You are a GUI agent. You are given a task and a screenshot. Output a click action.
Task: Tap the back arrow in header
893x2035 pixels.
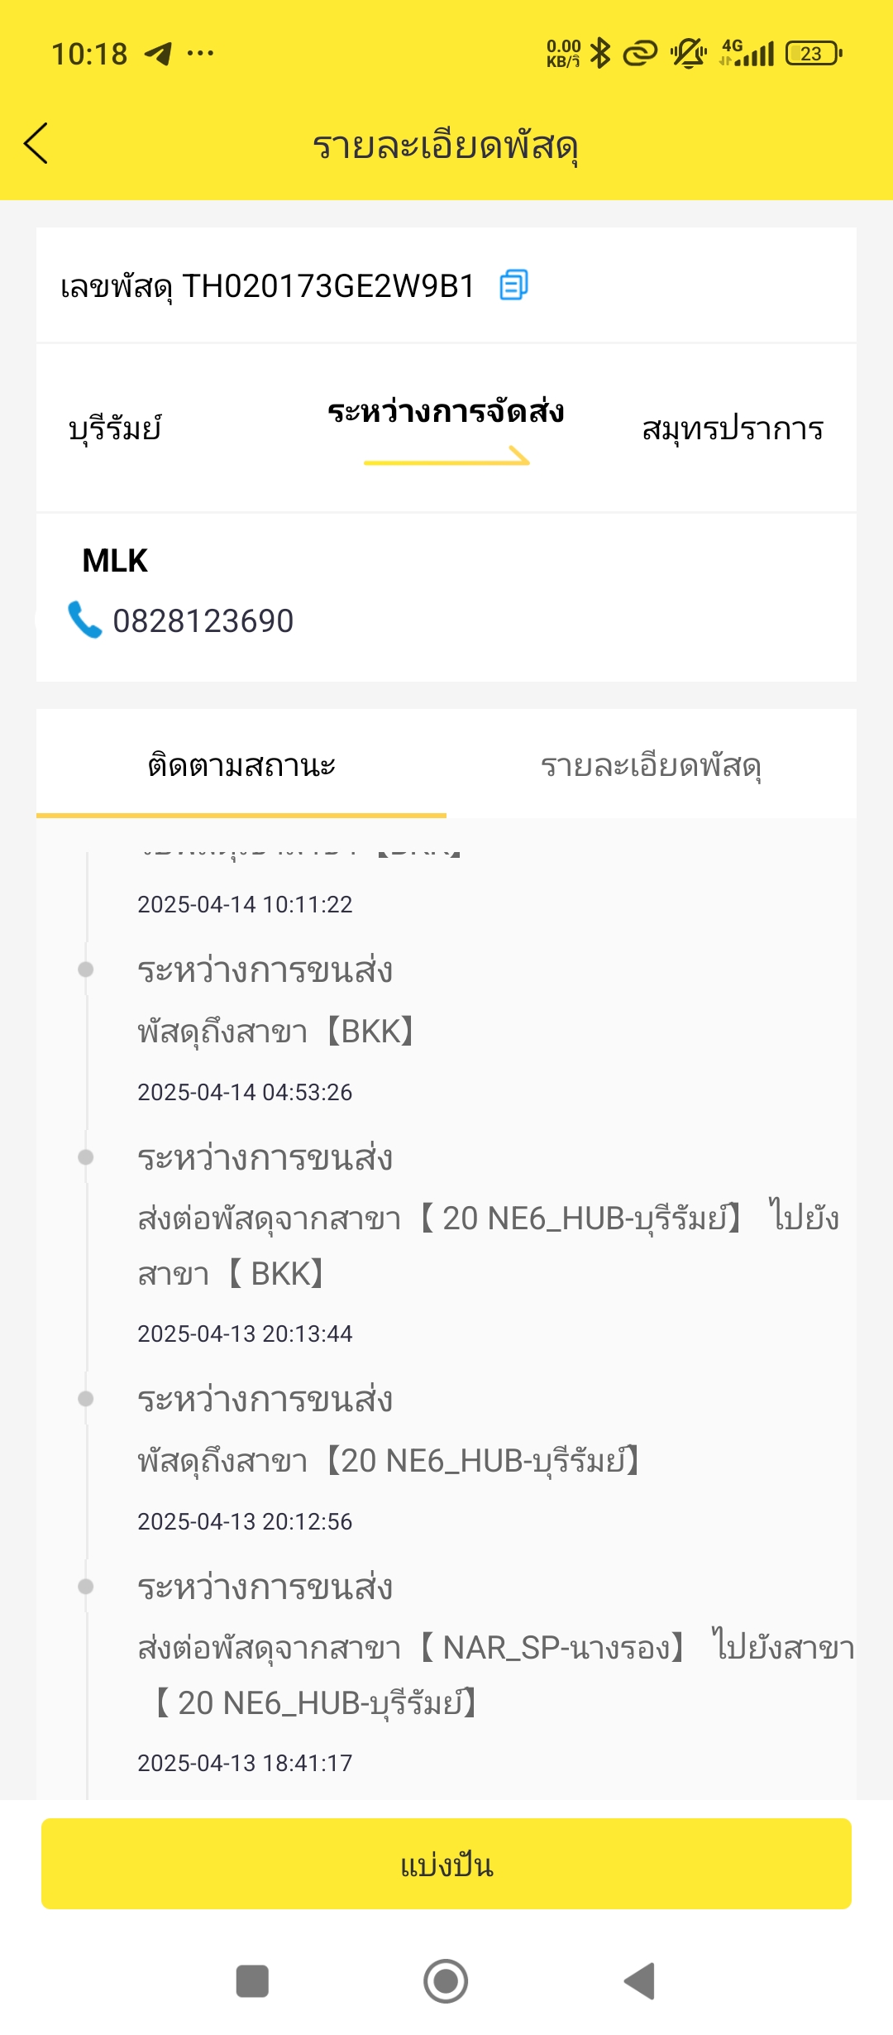click(x=36, y=144)
